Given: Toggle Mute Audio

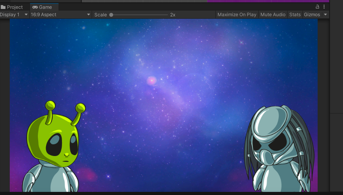Looking at the screenshot, I should [273, 15].
